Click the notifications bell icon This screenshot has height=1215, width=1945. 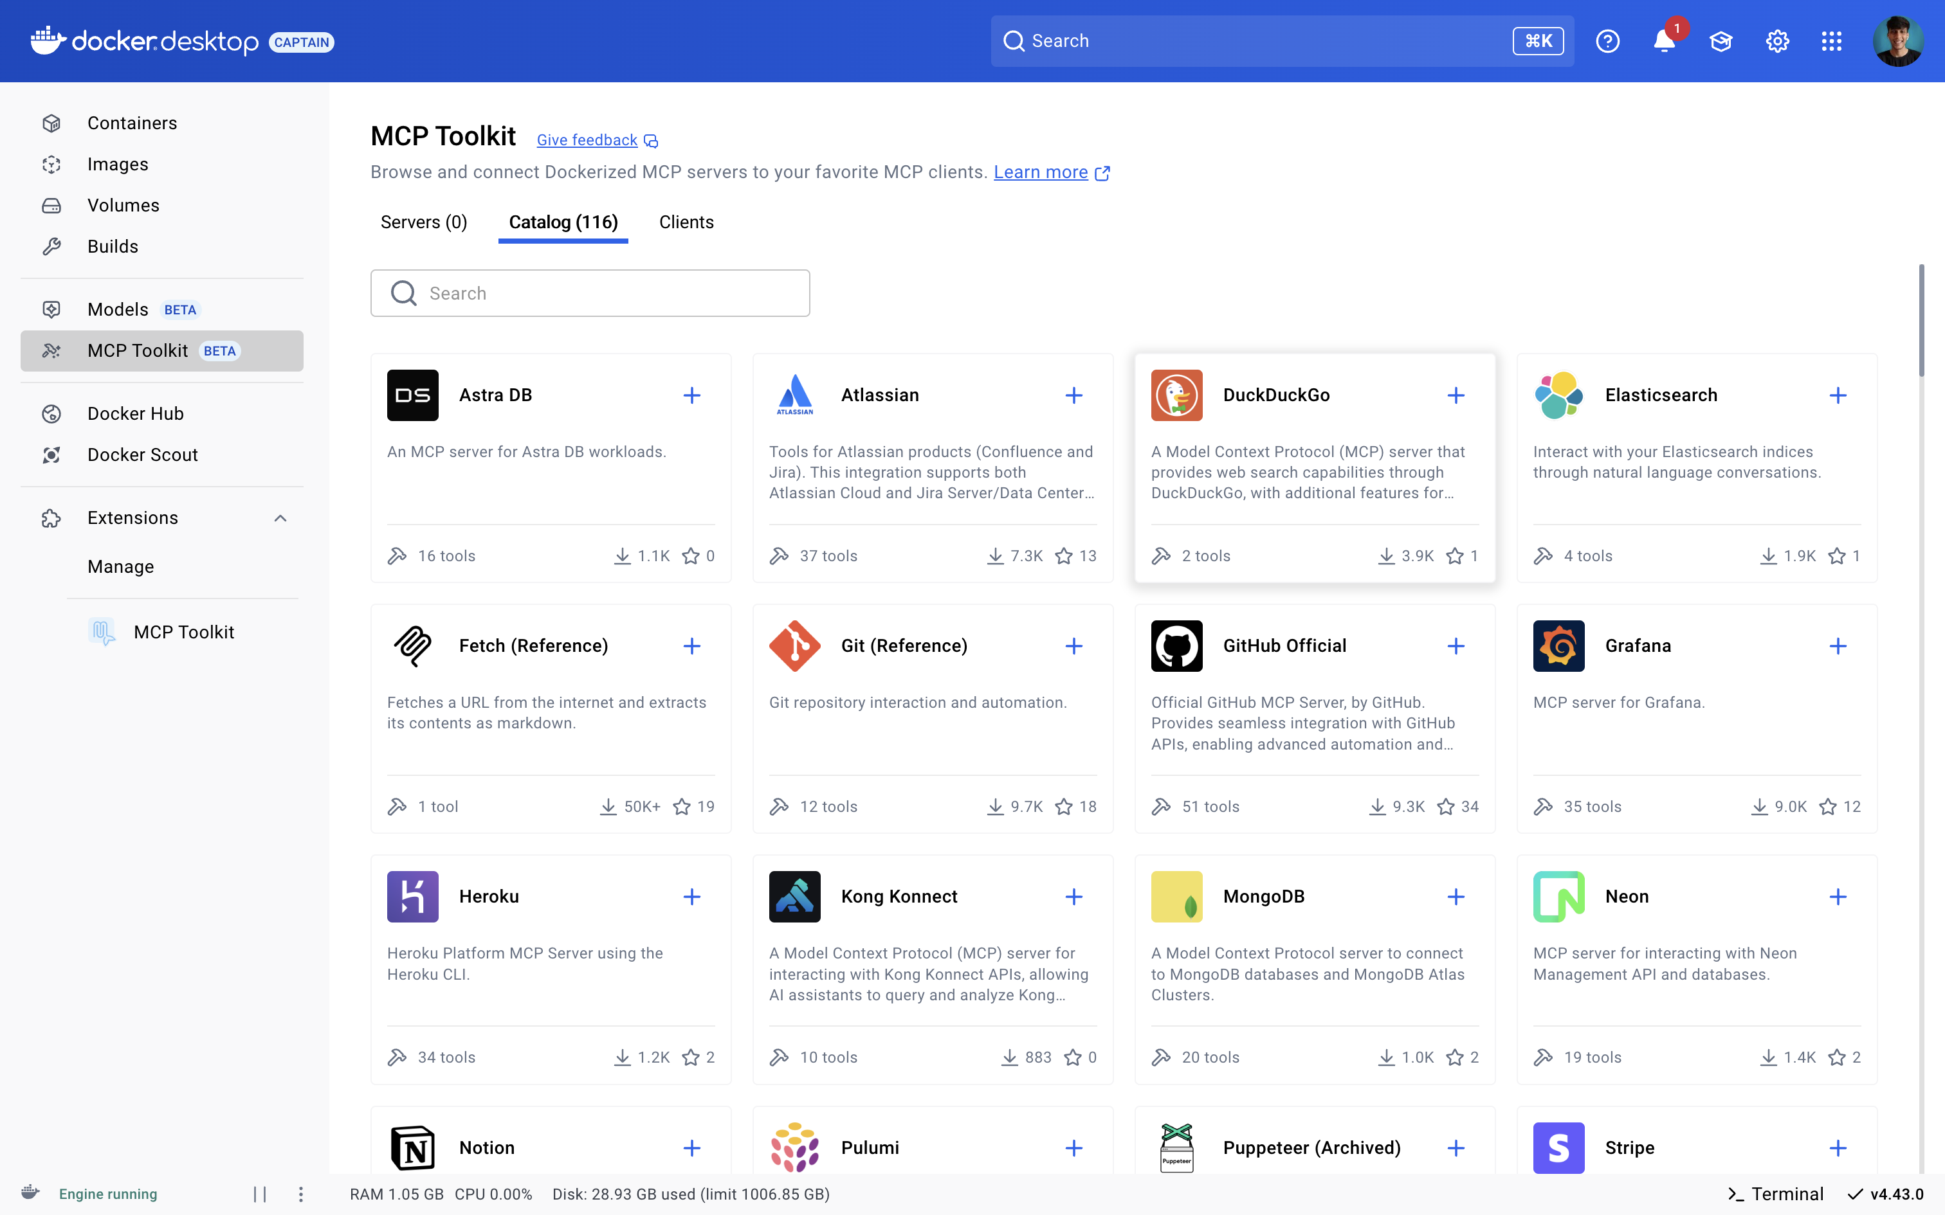pos(1664,41)
